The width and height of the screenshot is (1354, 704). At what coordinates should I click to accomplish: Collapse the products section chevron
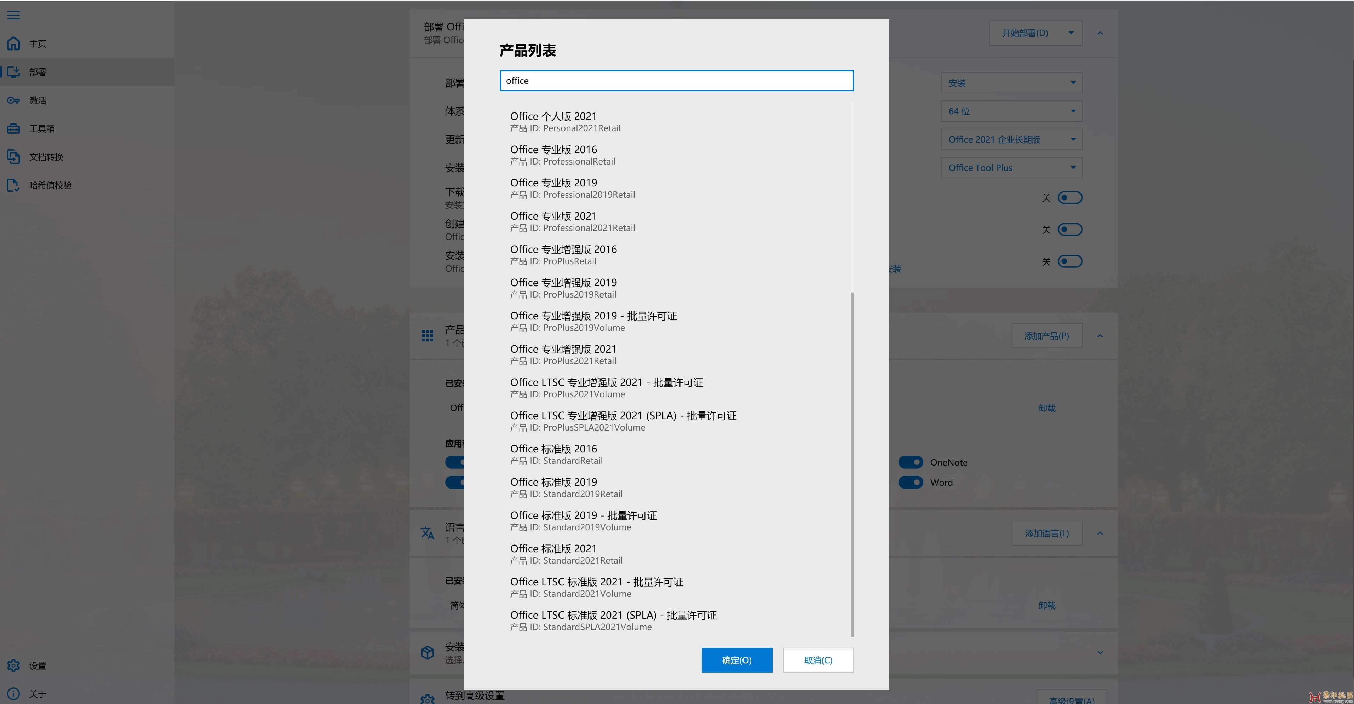1100,336
